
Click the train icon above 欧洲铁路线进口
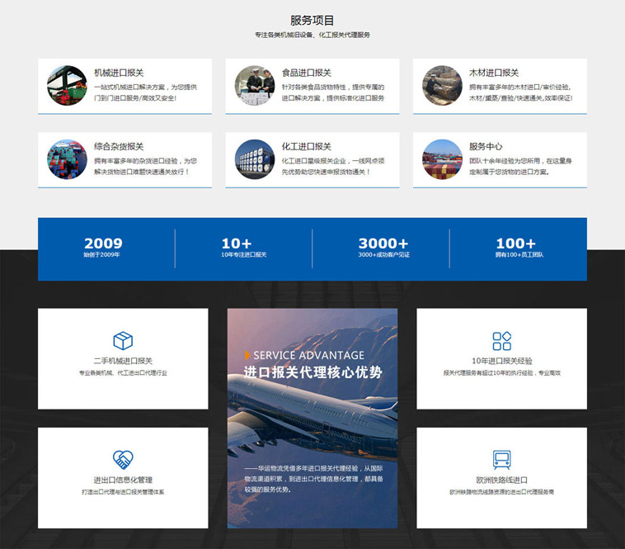coord(501,459)
